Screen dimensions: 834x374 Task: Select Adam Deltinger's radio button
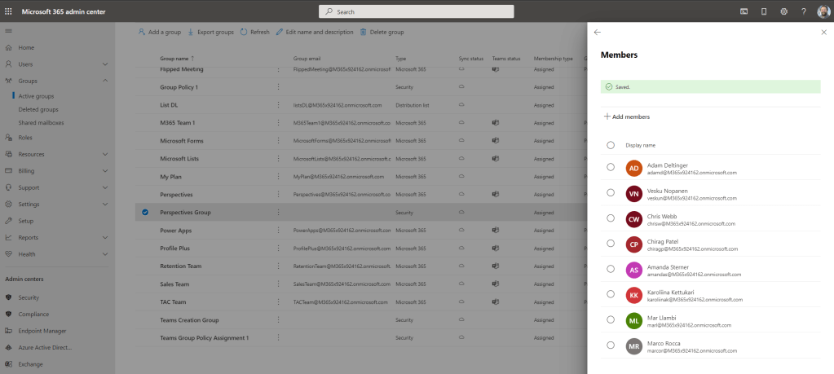pos(611,167)
